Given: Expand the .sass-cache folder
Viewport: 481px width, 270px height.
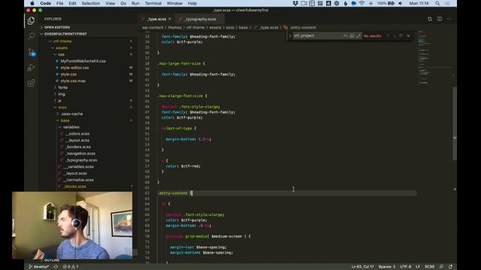Looking at the screenshot, I should click(72, 114).
